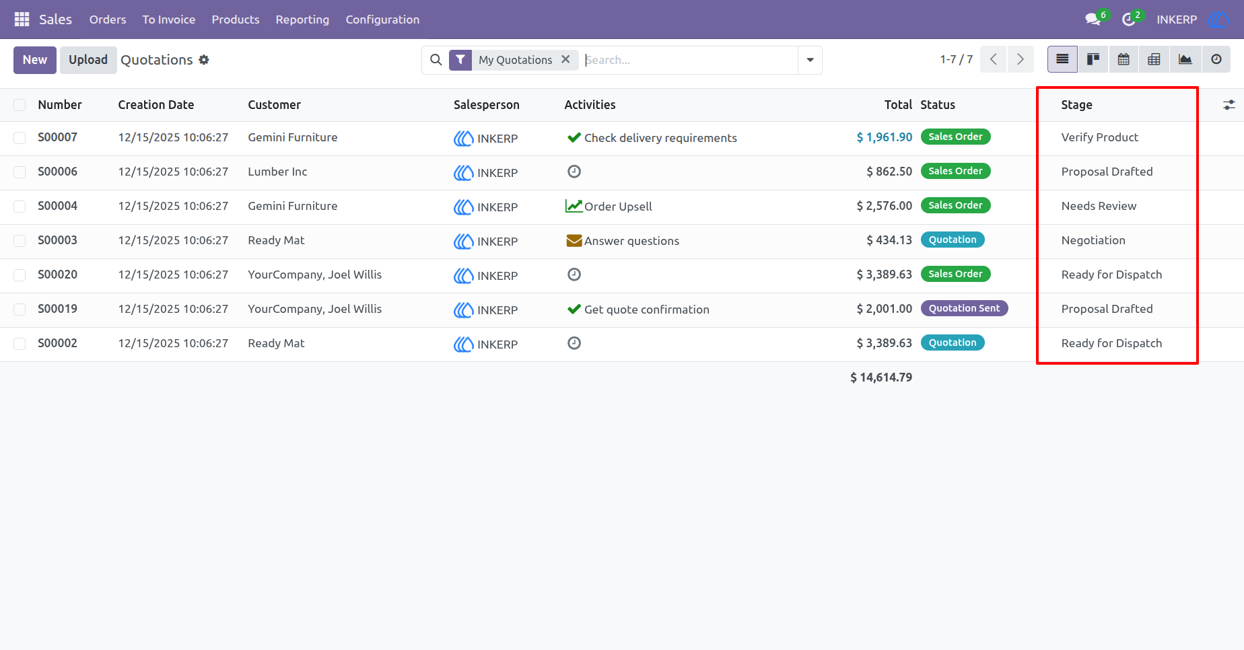Viewport: 1244px width, 650px height.
Task: Open the conversations messages icon
Action: click(x=1093, y=20)
